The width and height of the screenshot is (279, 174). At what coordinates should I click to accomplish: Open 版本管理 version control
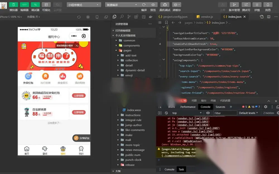pos(234,5)
